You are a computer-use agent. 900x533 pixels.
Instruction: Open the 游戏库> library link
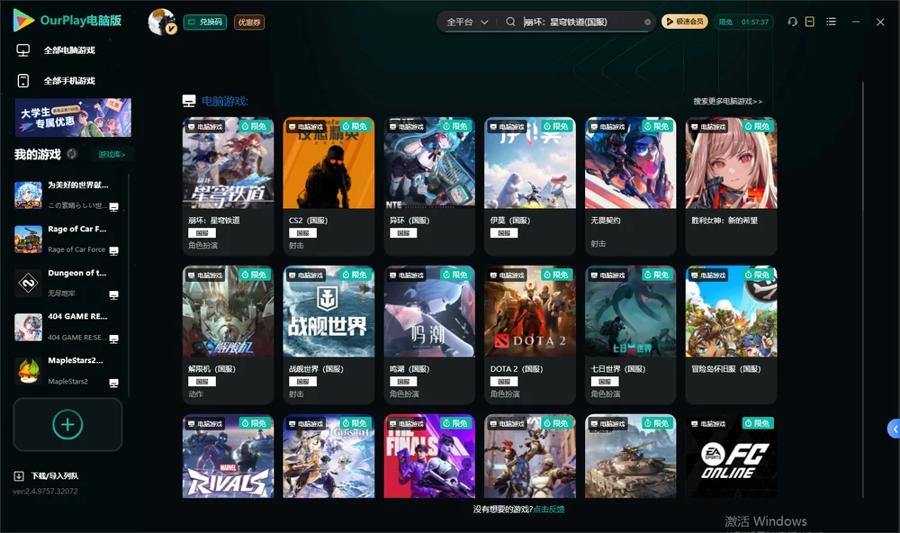pos(112,154)
